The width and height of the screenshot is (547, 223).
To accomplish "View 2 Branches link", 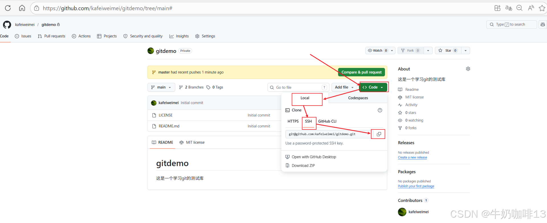I will pyautogui.click(x=191, y=87).
